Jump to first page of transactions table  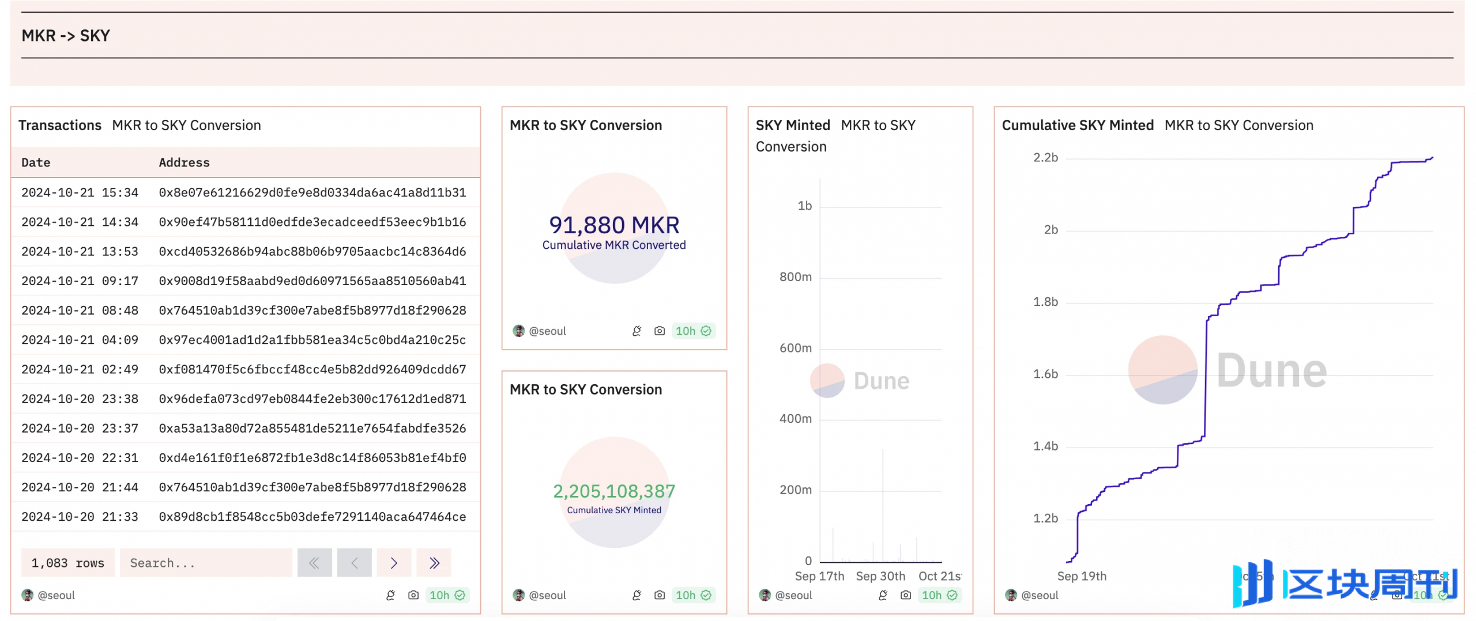click(x=314, y=563)
